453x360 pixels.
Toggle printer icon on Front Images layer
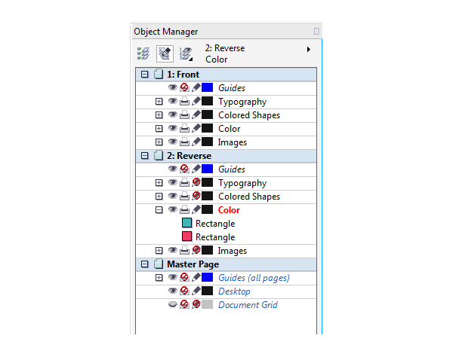coord(184,142)
